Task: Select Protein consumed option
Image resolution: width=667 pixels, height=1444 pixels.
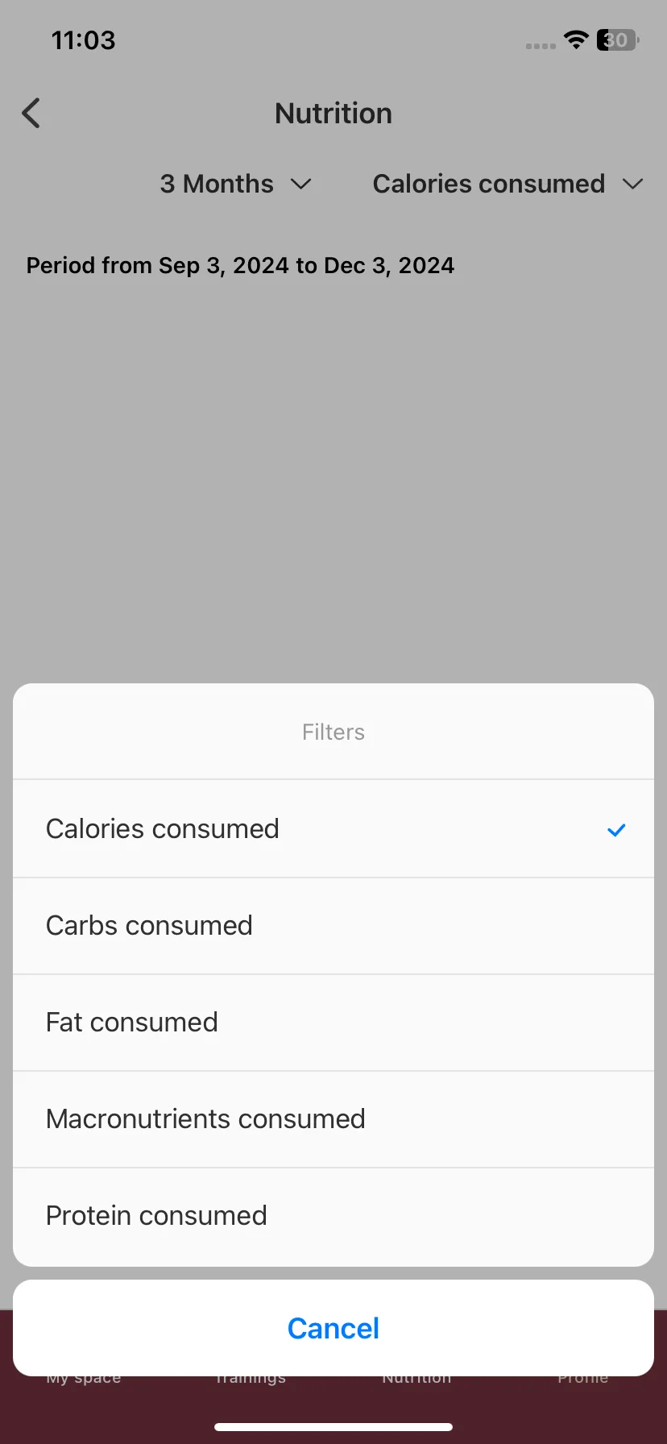Action: tap(333, 1216)
